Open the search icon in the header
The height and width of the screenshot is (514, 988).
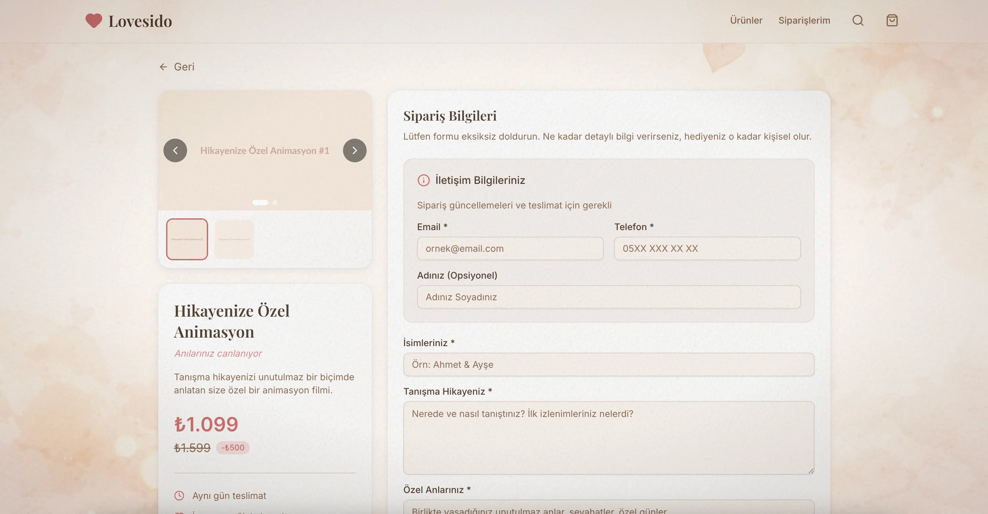(x=858, y=20)
